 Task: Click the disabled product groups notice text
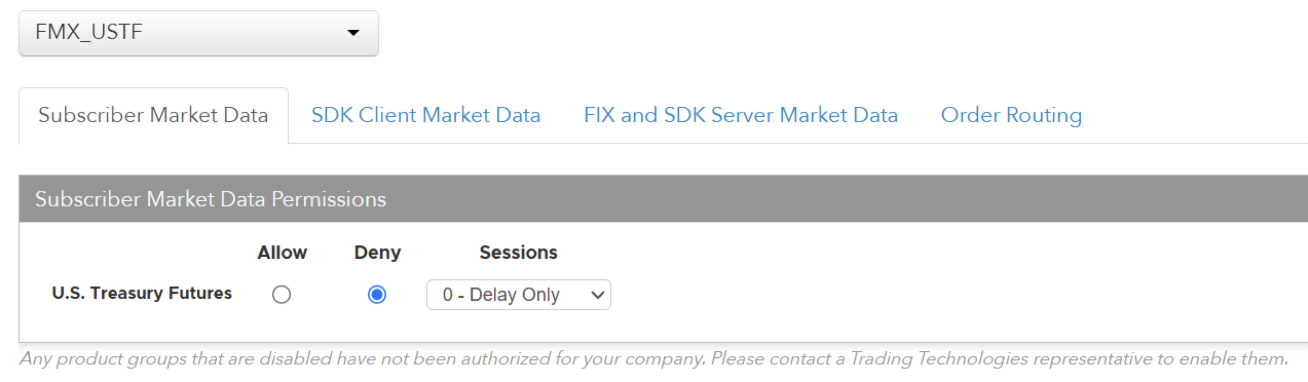pos(653,358)
